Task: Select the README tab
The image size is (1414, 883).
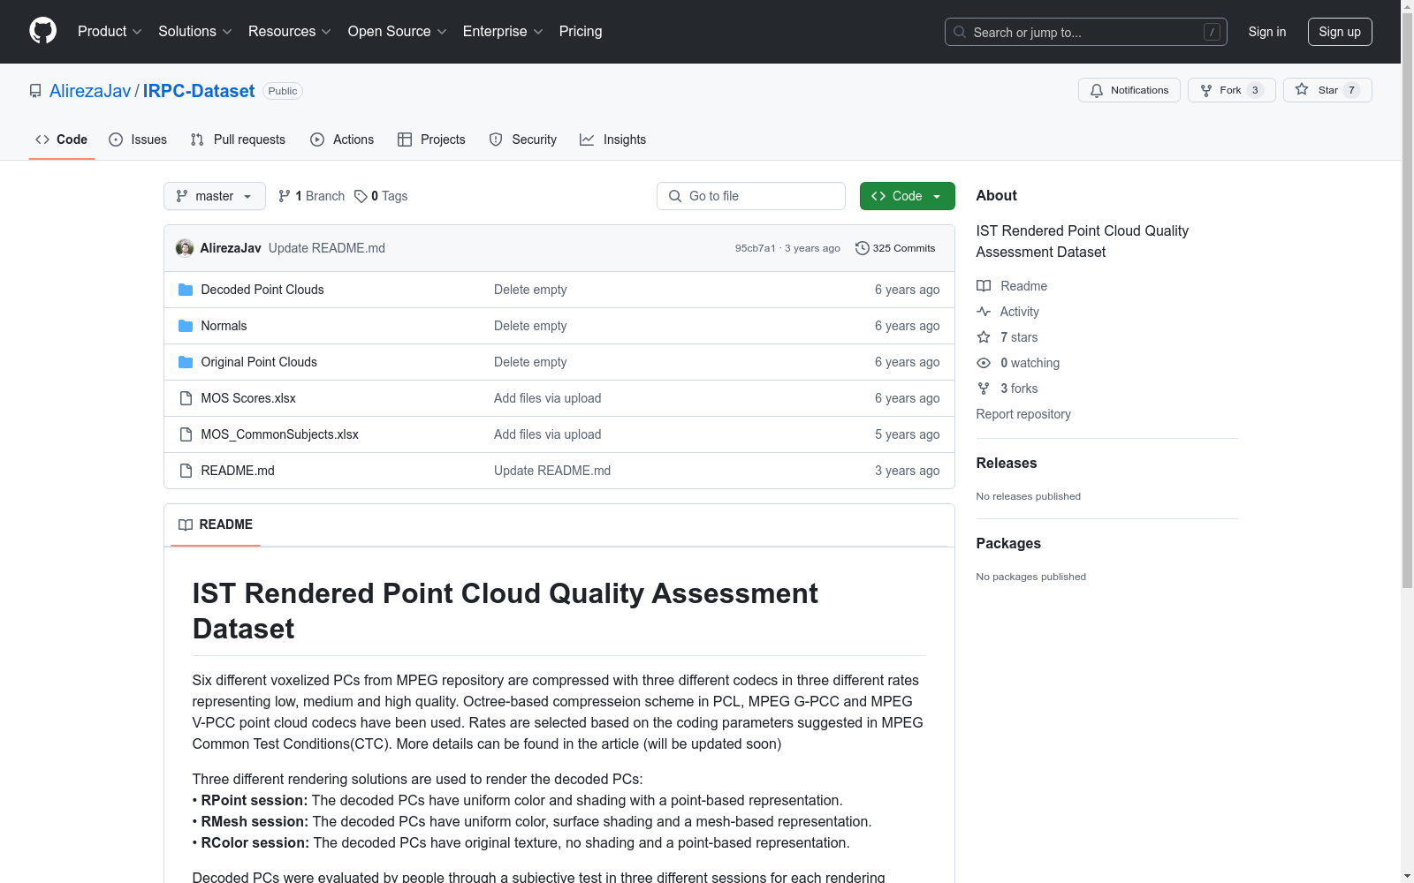Action: point(216,525)
